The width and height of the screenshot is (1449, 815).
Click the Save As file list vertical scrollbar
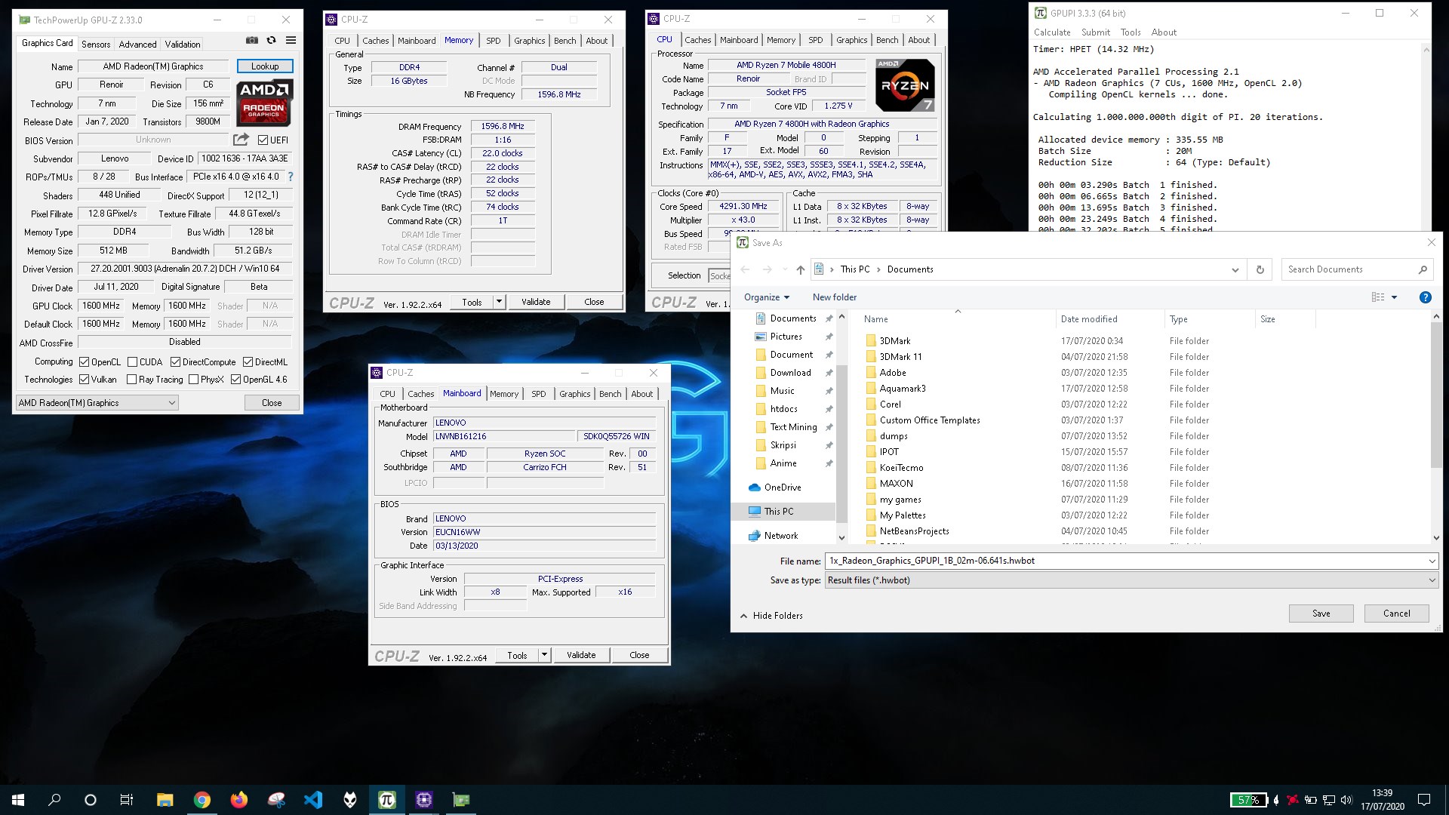point(1436,426)
